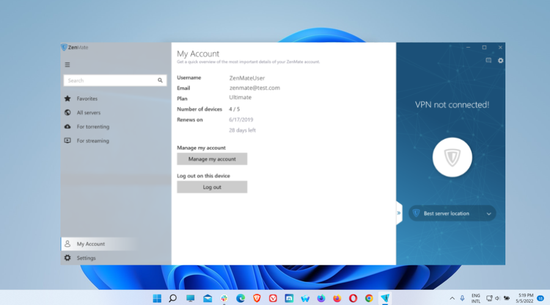Click the username ZenMateUser text
Viewport: 550px width, 305px height.
pyautogui.click(x=247, y=78)
